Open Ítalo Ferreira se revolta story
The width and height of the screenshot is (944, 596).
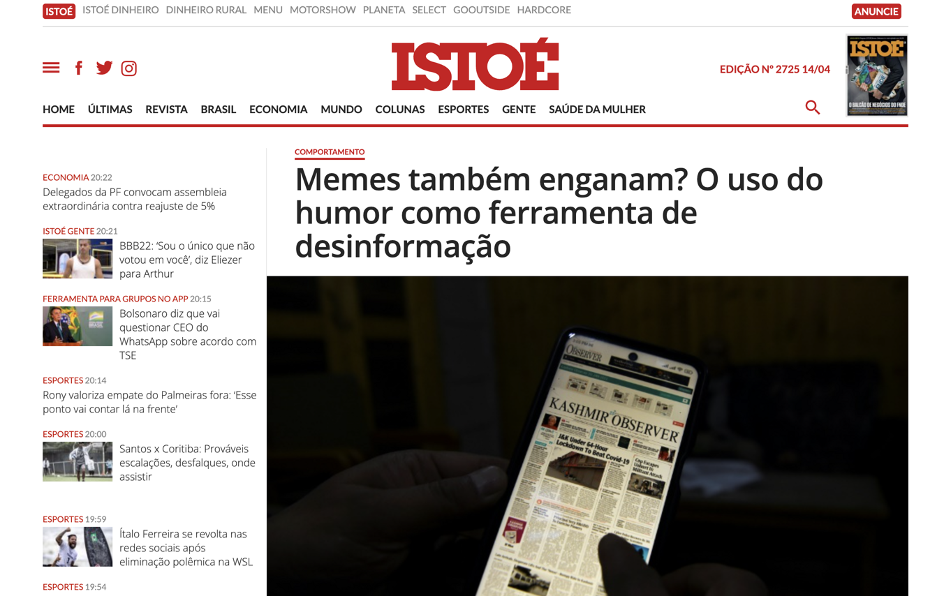pyautogui.click(x=186, y=548)
